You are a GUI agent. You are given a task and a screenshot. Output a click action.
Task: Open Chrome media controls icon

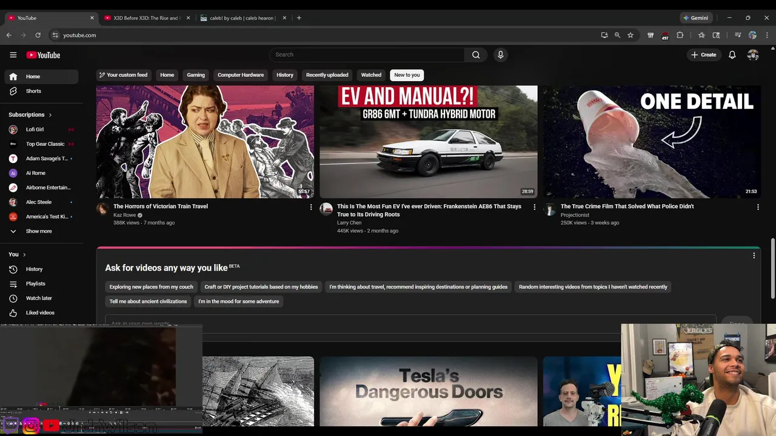tap(738, 35)
